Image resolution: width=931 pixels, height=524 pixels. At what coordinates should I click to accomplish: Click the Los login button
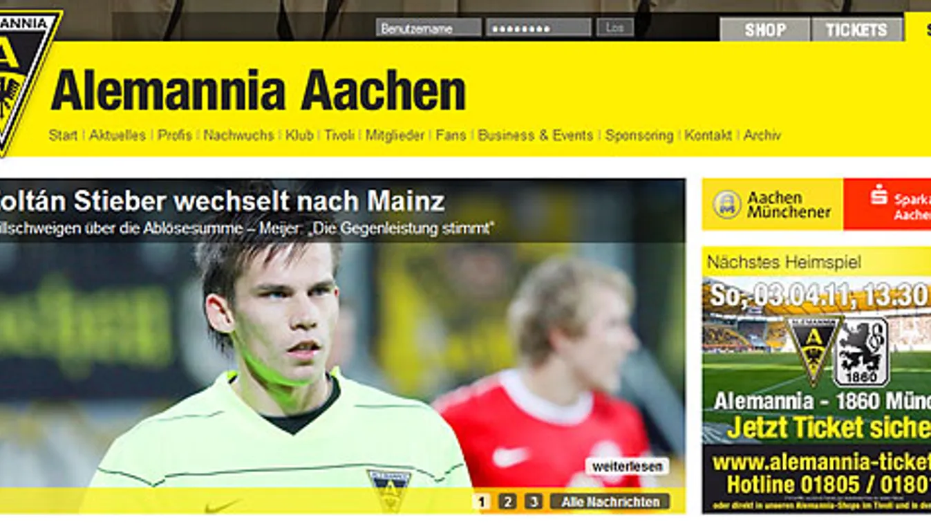tap(615, 28)
